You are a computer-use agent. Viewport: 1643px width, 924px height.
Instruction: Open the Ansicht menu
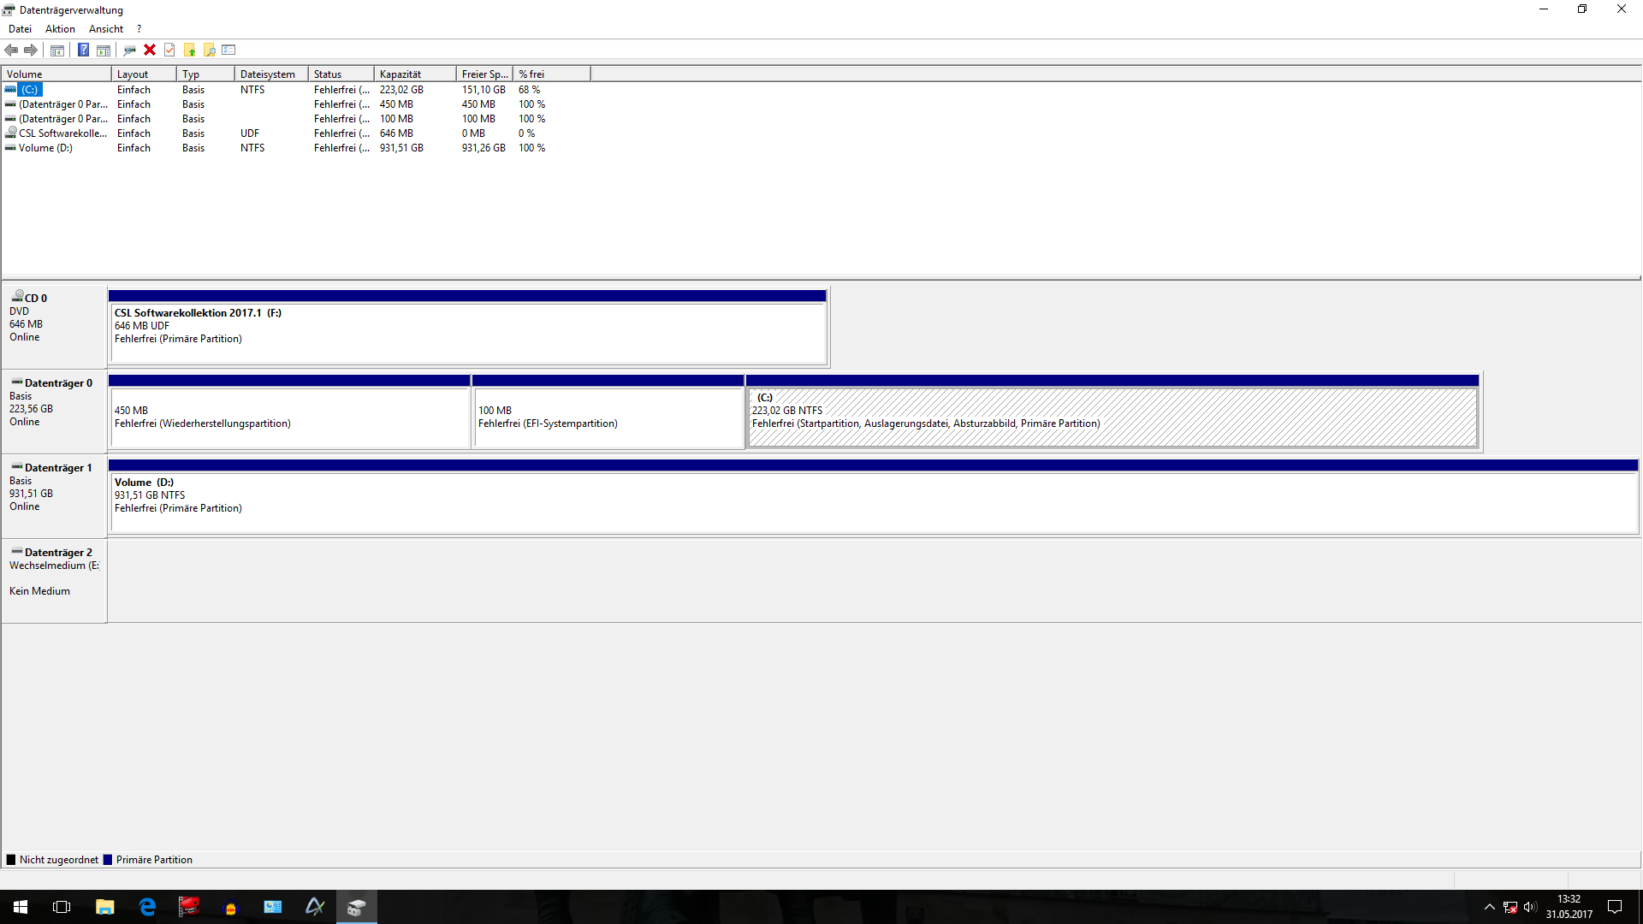[106, 29]
